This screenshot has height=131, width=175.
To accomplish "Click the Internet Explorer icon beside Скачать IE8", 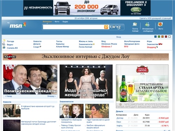I will pyautogui.click(x=4, y=48).
